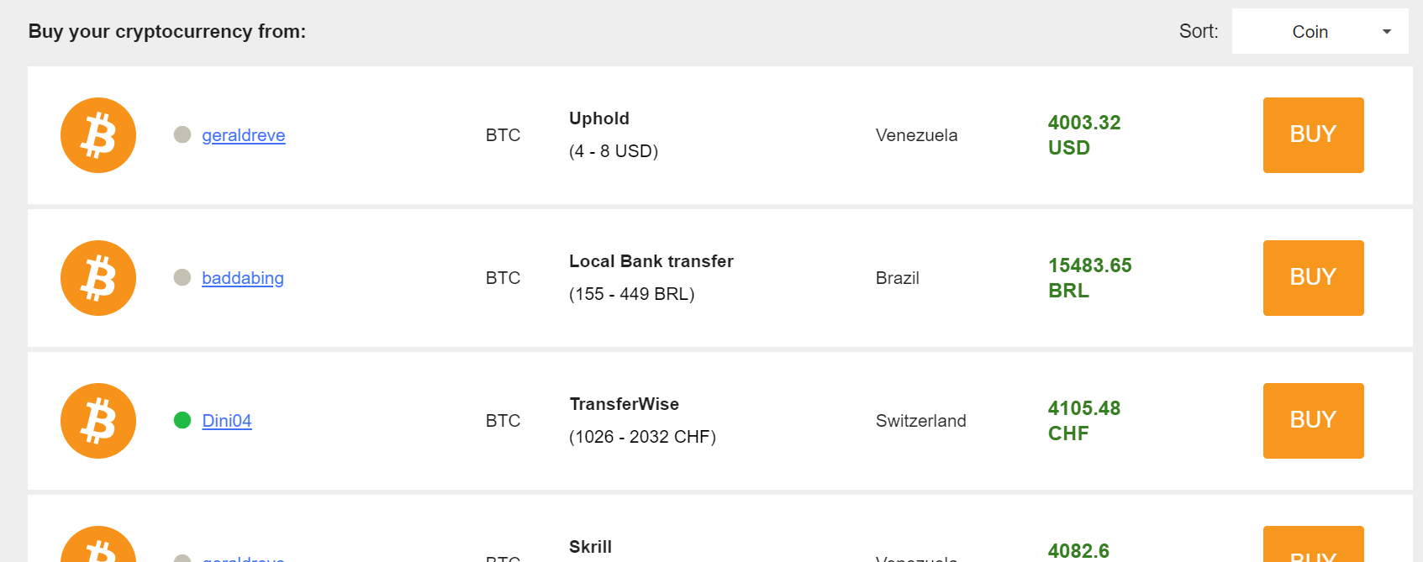Buy BTC from baddabing via Local Bank transfer
1423x562 pixels.
pos(1313,278)
